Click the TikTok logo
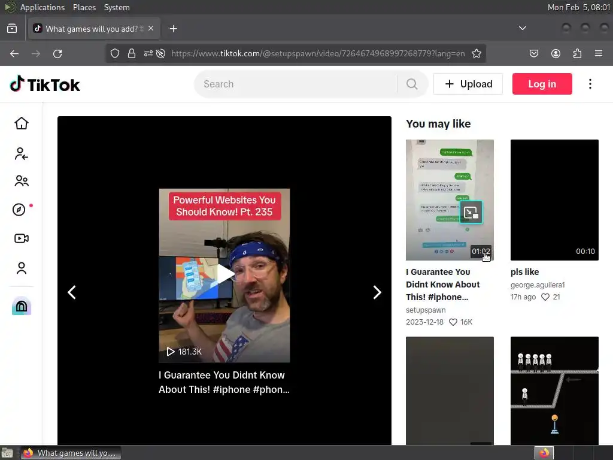Viewport: 613px width, 460px height. click(x=45, y=84)
